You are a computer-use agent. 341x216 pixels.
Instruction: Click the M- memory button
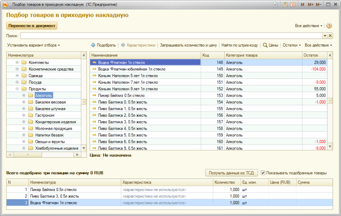point(319,5)
